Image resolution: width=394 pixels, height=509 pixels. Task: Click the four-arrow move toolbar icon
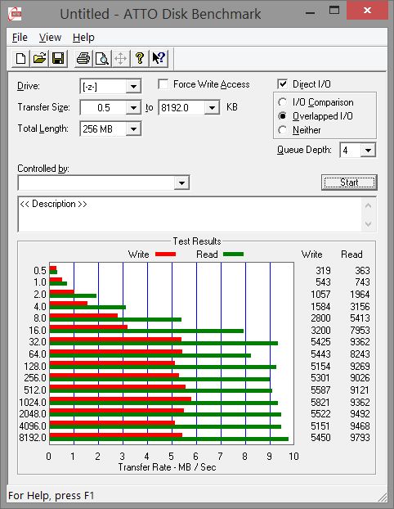(121, 59)
